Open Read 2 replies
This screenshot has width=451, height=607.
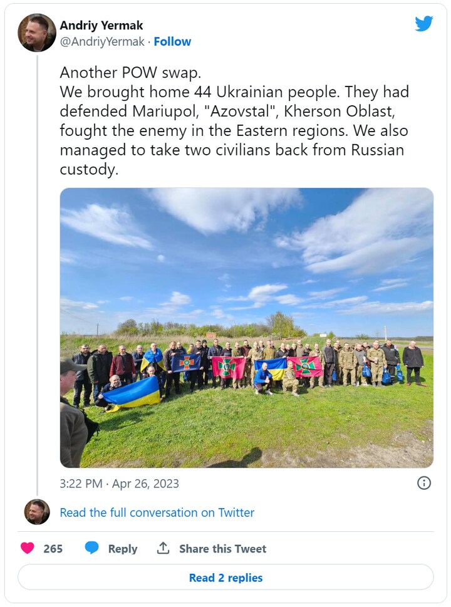(225, 578)
